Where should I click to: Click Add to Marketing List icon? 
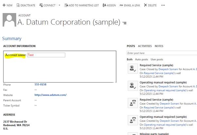(66, 5)
